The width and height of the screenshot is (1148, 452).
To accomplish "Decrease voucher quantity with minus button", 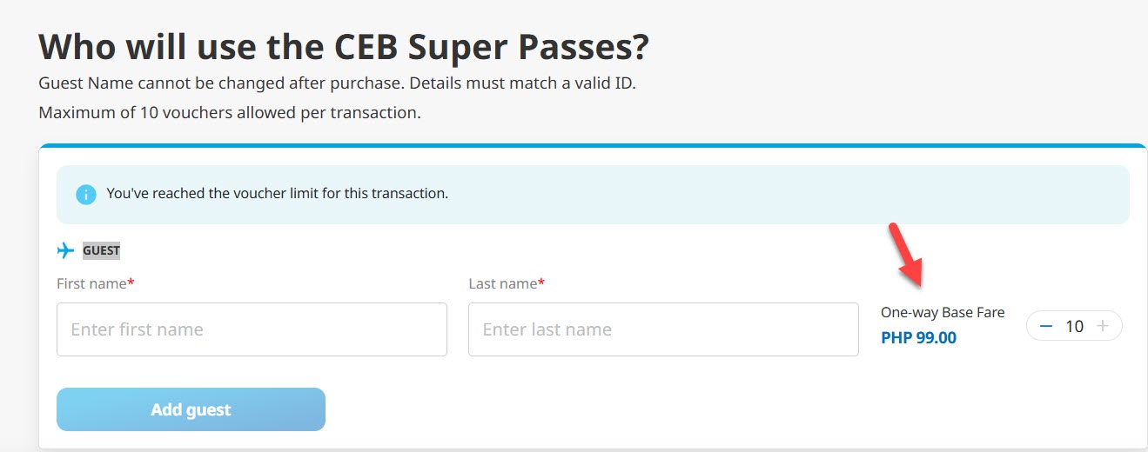I will (1046, 326).
